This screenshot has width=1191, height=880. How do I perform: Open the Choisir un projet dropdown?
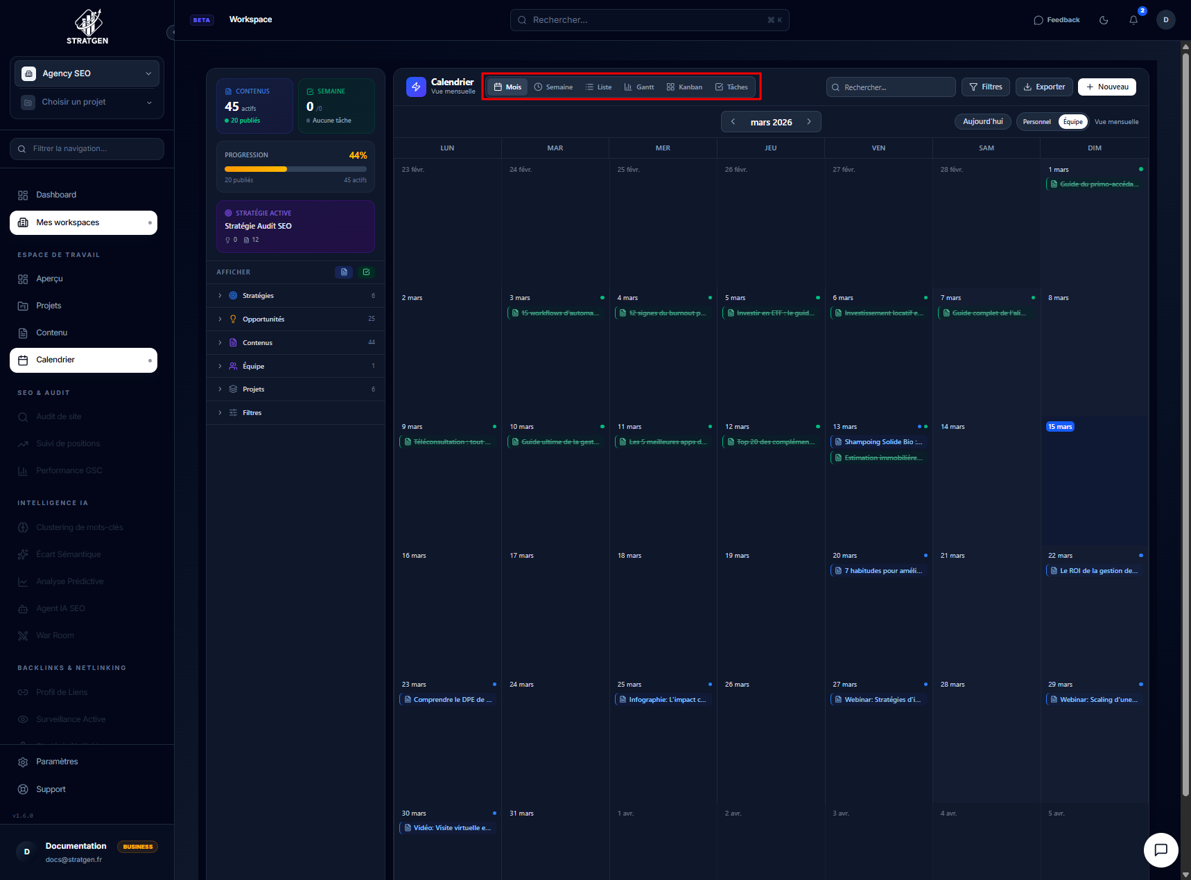[x=87, y=102]
